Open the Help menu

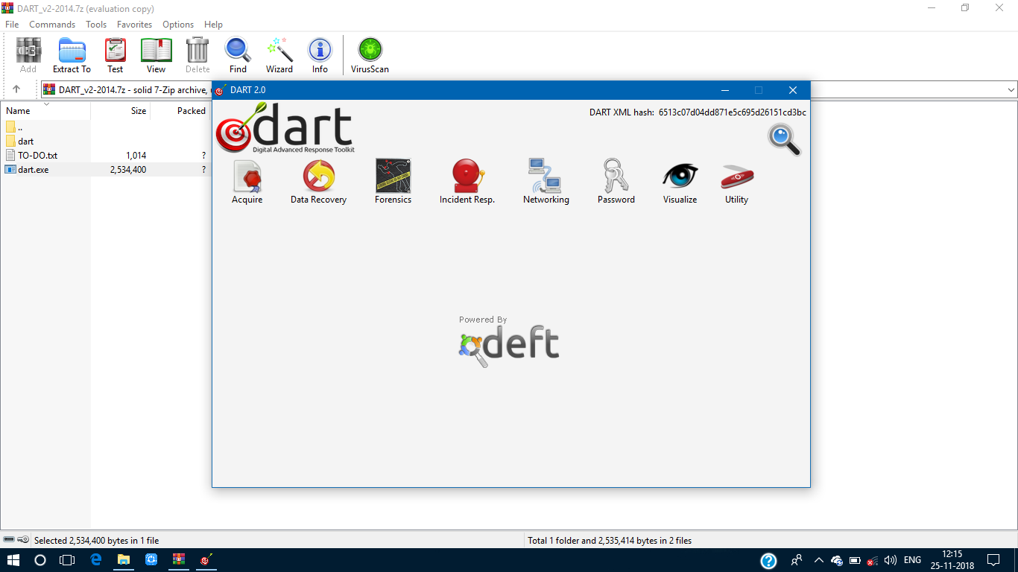pos(213,25)
